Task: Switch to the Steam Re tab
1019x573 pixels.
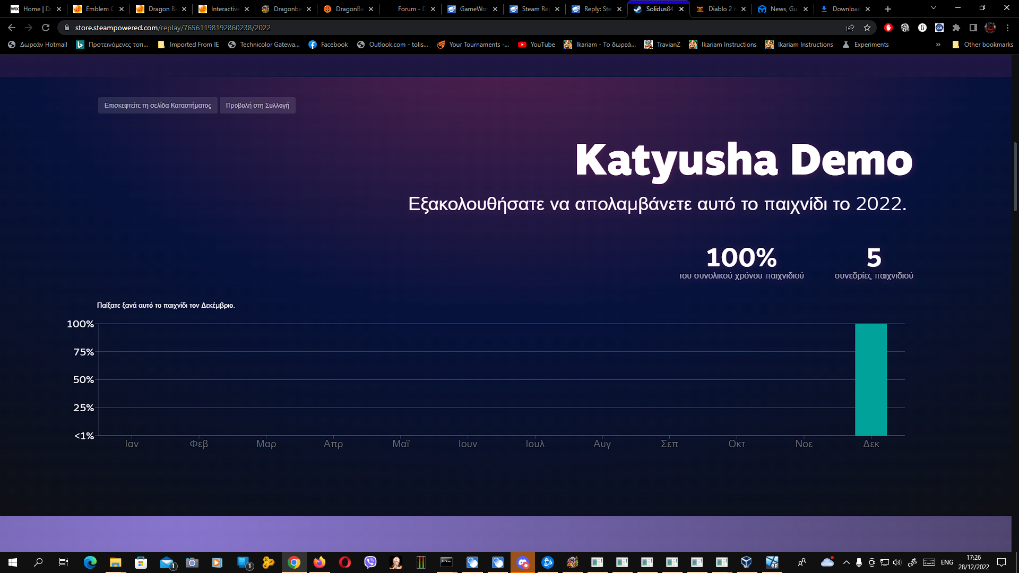Action: point(534,9)
